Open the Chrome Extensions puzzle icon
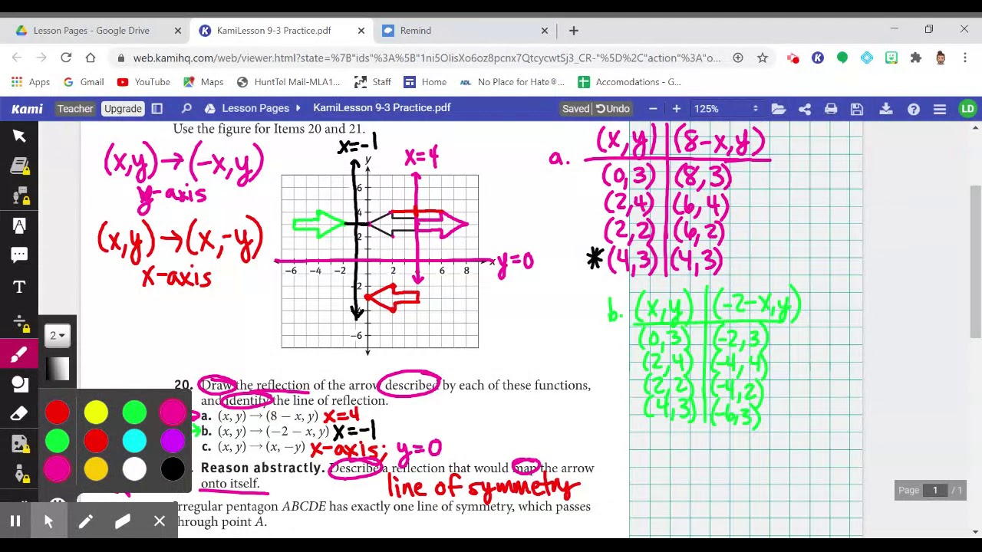982x552 pixels. 916,58
